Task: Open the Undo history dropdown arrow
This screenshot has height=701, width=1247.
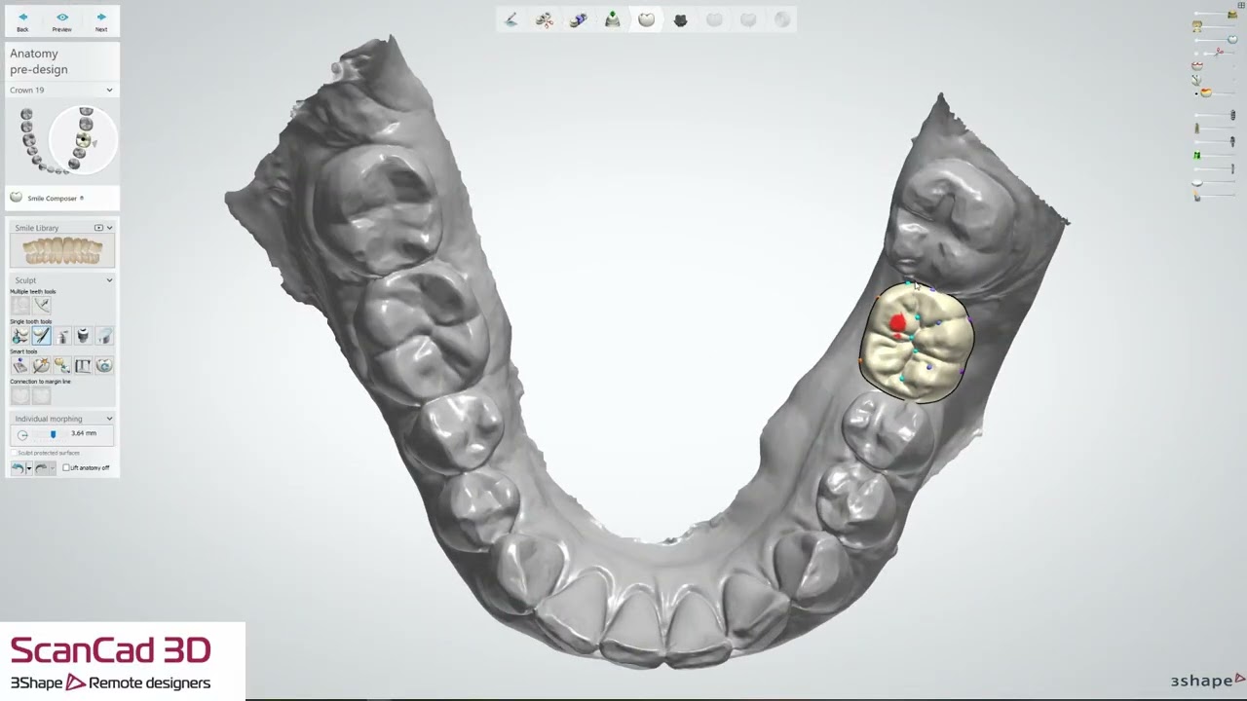Action: point(29,468)
